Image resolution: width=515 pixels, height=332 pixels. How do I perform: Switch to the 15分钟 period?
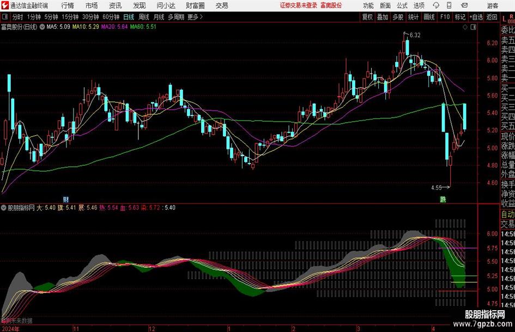click(70, 17)
